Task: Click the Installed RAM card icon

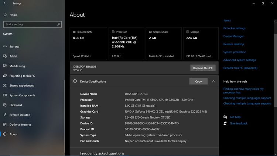Action: (74, 32)
